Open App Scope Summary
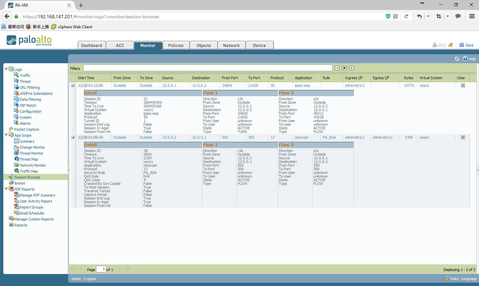Screen dimensions: 479x286 [27, 141]
